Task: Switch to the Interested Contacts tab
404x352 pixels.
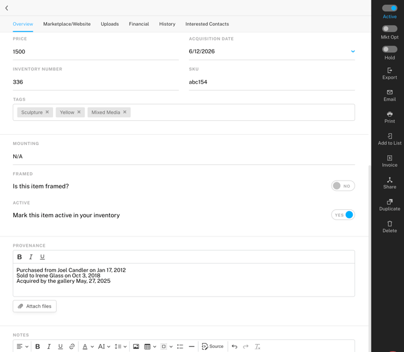Action: coord(207,24)
